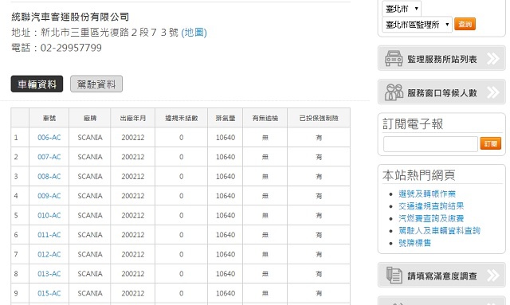Viewport: 510px width, 305px height.
Task: Switch to the 車輛資料 tab
Action: coord(37,84)
